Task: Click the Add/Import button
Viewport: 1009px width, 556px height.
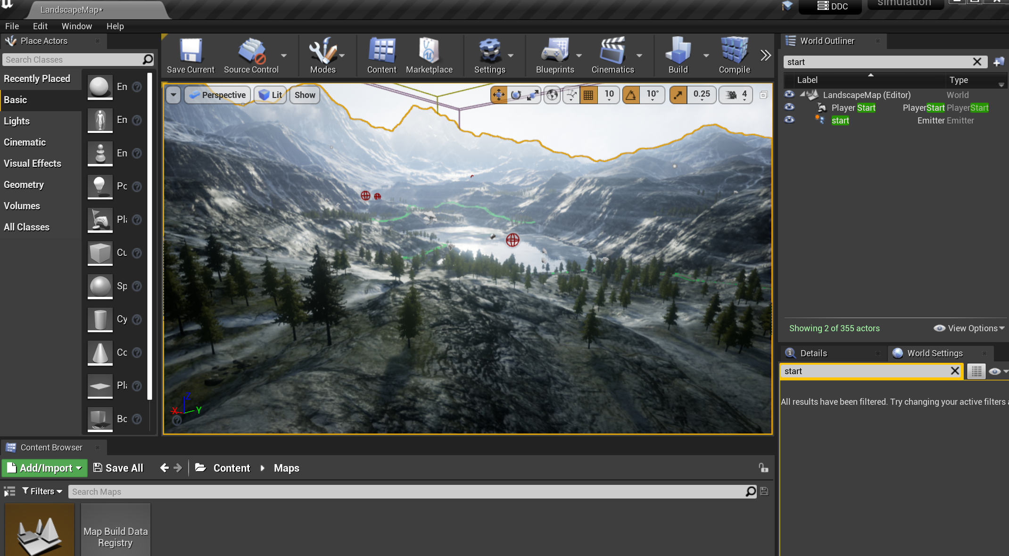Action: pos(45,468)
